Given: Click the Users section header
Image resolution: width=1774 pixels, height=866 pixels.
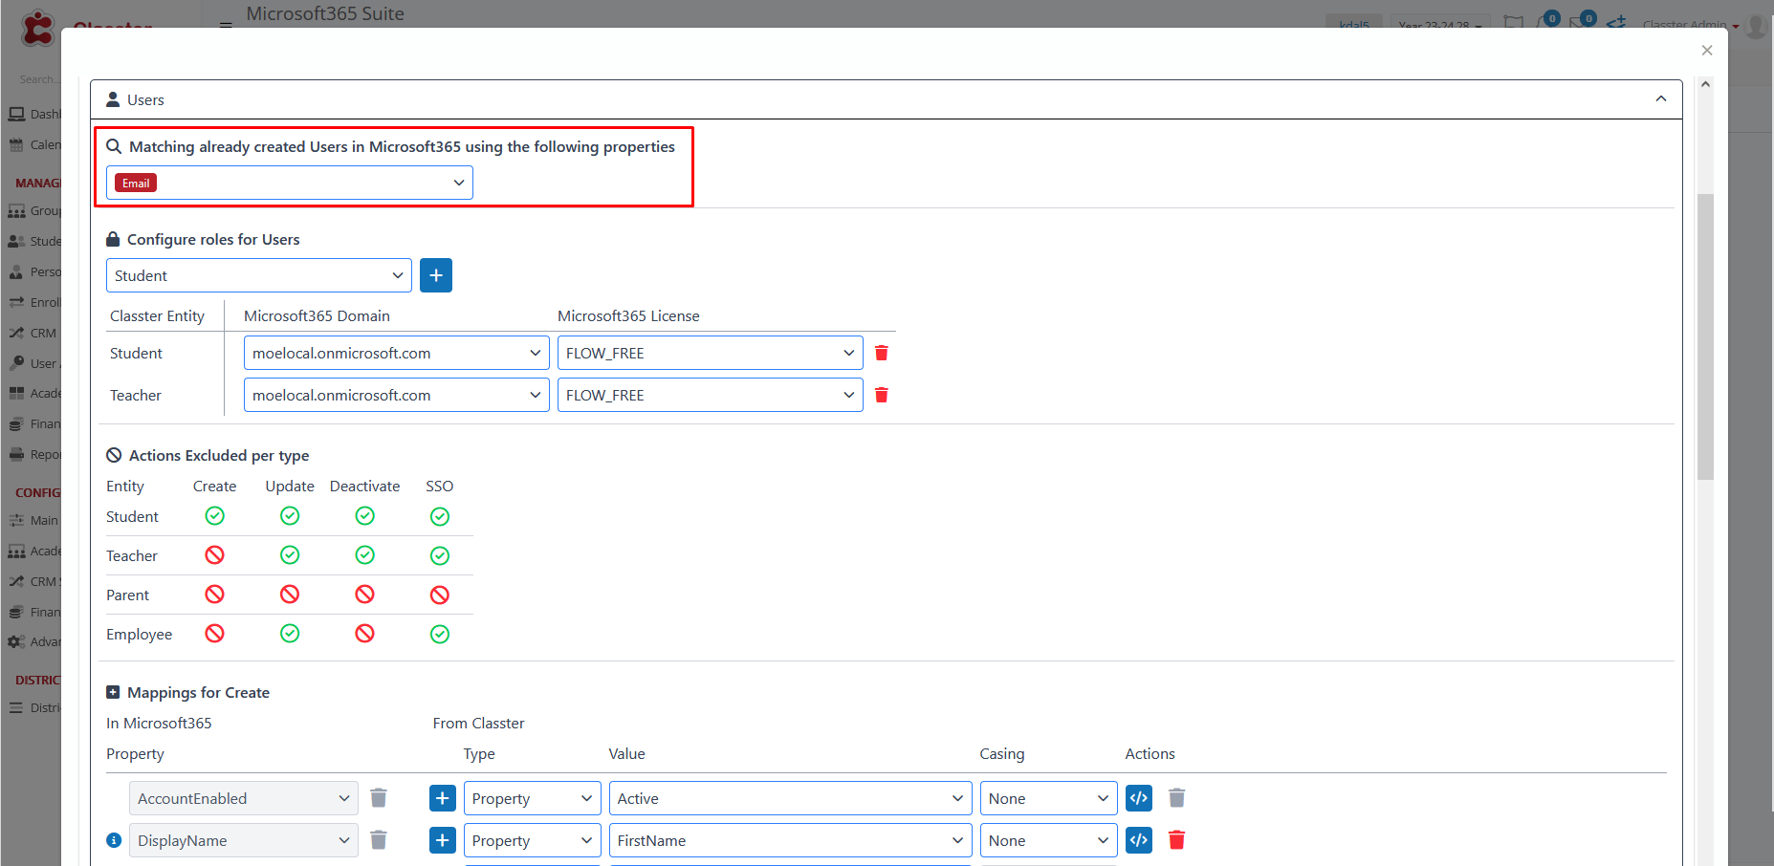Looking at the screenshot, I should pos(887,99).
